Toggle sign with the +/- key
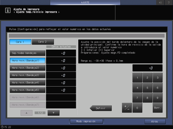 (x=127, y=108)
